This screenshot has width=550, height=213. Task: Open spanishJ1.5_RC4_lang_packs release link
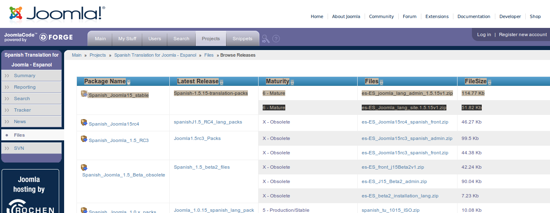(208, 122)
